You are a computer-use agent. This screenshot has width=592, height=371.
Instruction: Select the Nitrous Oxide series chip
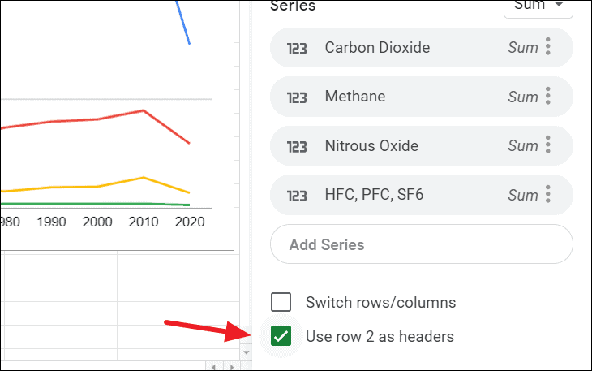point(422,145)
